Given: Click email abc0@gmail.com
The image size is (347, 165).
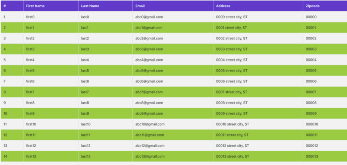Looking at the screenshot, I should (149, 17).
